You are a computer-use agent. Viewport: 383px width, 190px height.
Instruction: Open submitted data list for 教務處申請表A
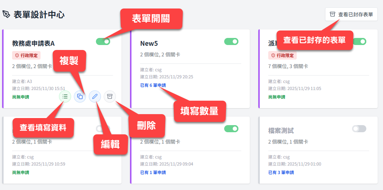[65, 96]
